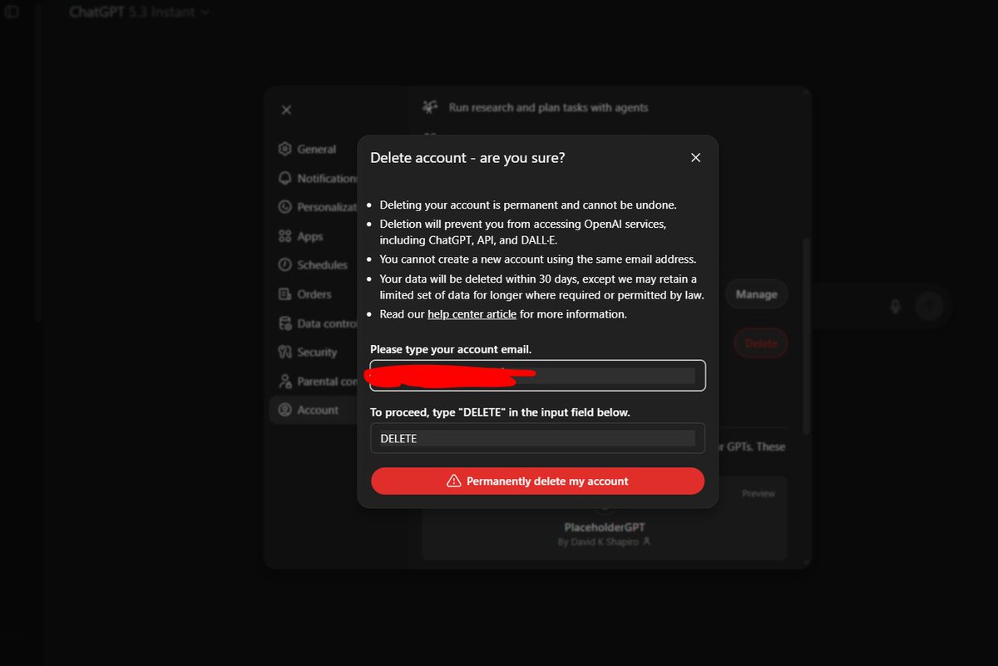Click 'You cannot create a new account' bullet
Image resolution: width=998 pixels, height=666 pixels.
[x=538, y=259]
